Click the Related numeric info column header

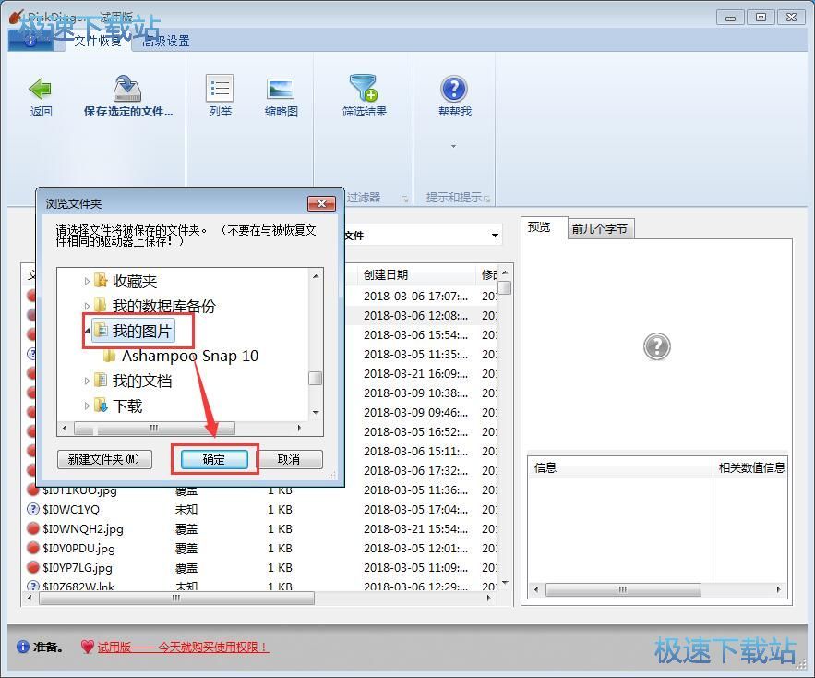tap(751, 467)
